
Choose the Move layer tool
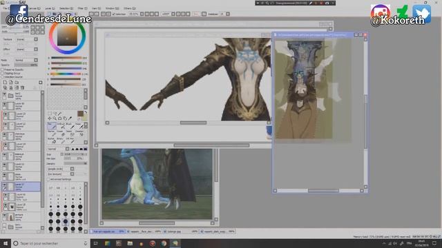coord(50,118)
